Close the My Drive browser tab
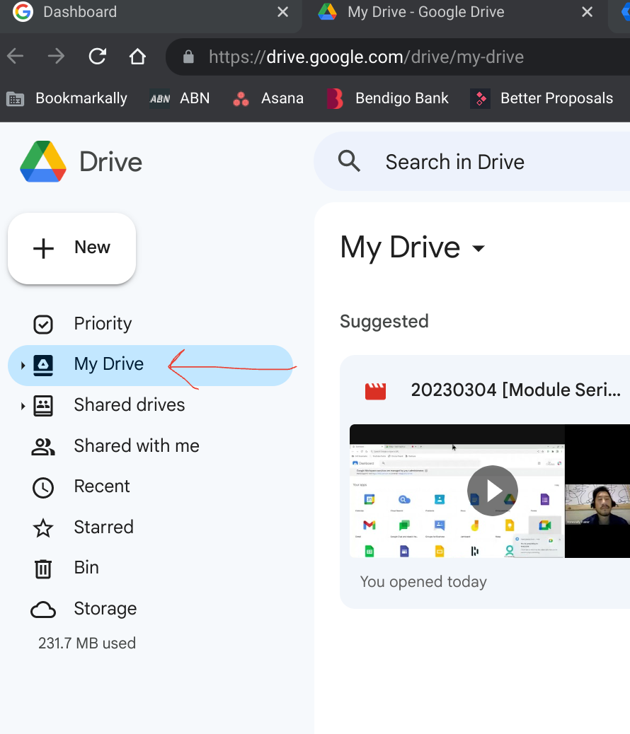Screen dimensions: 630x734 coord(586,12)
